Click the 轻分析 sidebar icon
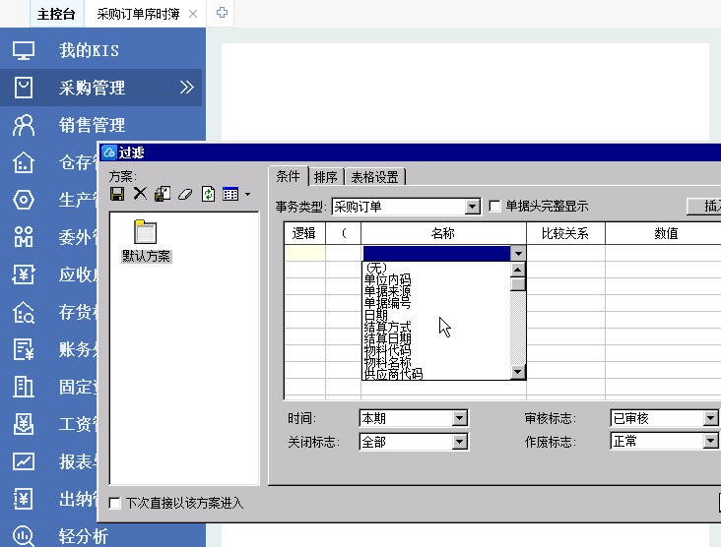 (x=24, y=535)
